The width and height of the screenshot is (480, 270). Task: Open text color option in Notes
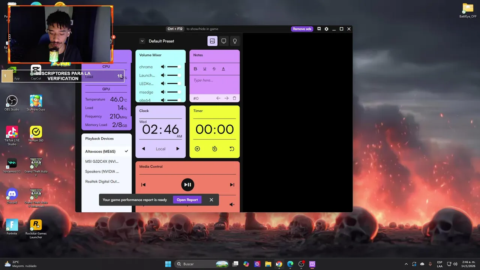coord(223,69)
